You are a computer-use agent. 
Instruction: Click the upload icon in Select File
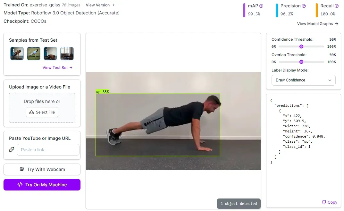click(32, 112)
